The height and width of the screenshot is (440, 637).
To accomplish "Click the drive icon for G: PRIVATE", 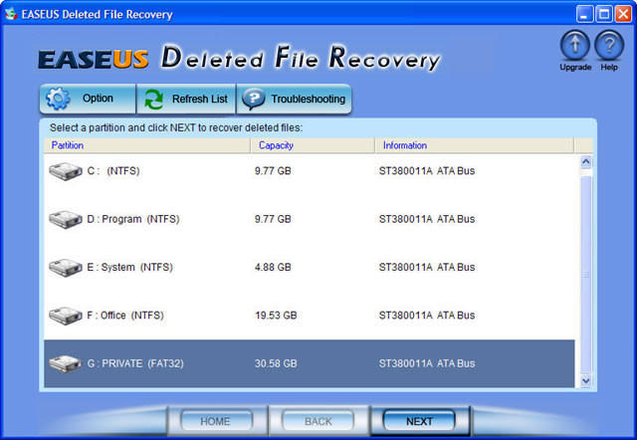I will tap(66, 363).
